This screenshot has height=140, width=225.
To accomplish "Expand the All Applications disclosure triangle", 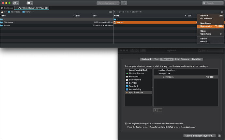I will 159,70.
